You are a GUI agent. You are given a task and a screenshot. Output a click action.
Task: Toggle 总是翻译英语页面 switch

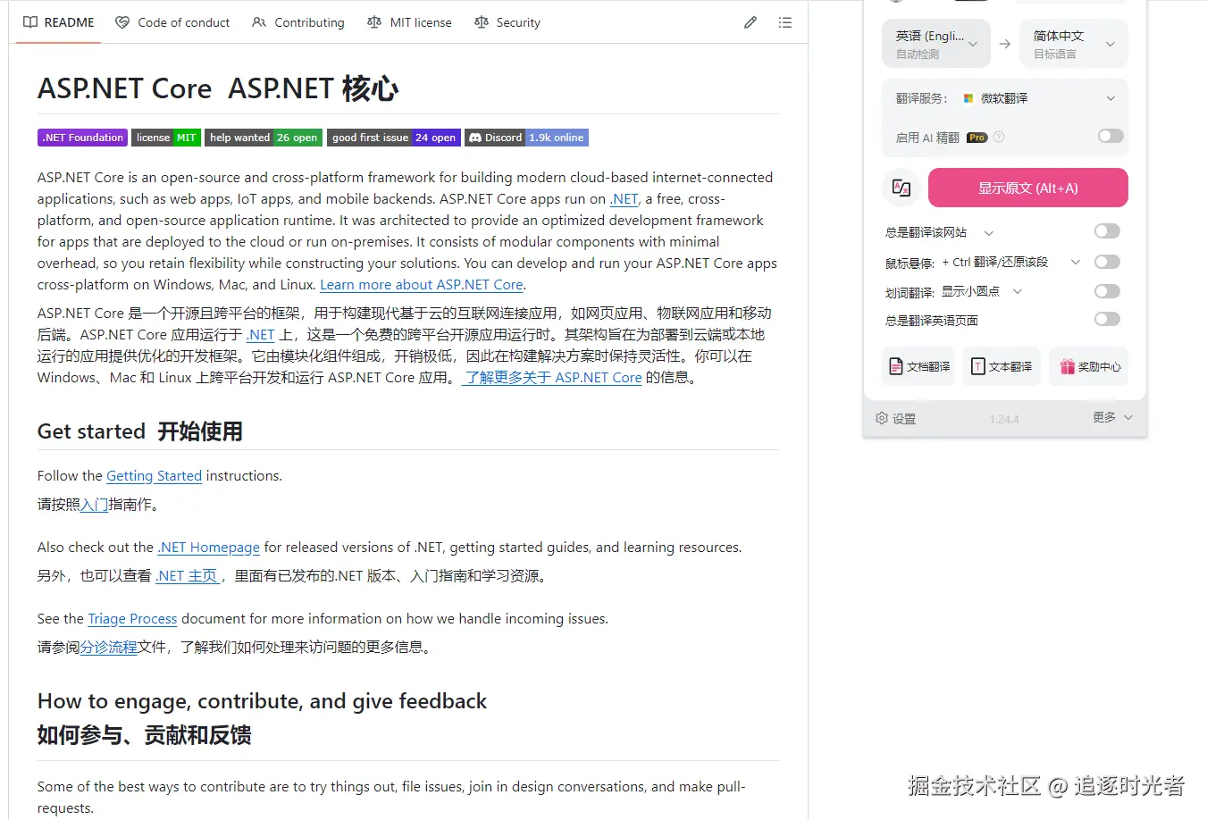(1107, 319)
